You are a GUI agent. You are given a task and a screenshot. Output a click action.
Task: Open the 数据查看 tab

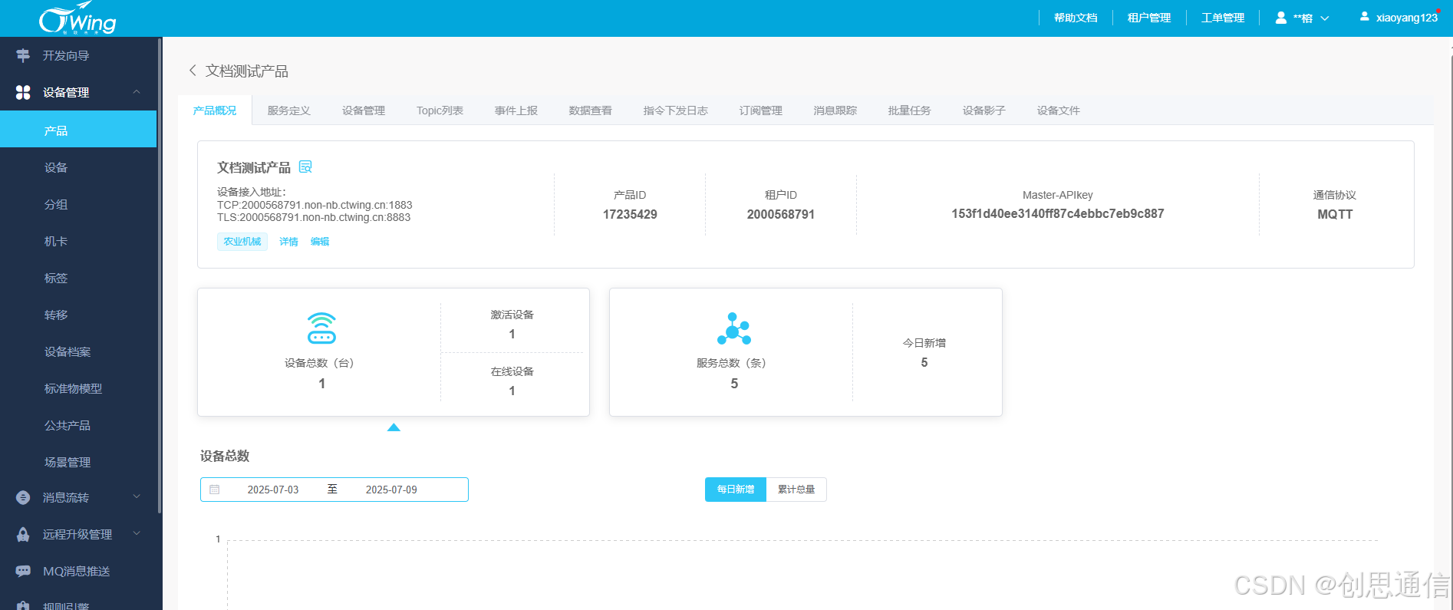(x=591, y=110)
